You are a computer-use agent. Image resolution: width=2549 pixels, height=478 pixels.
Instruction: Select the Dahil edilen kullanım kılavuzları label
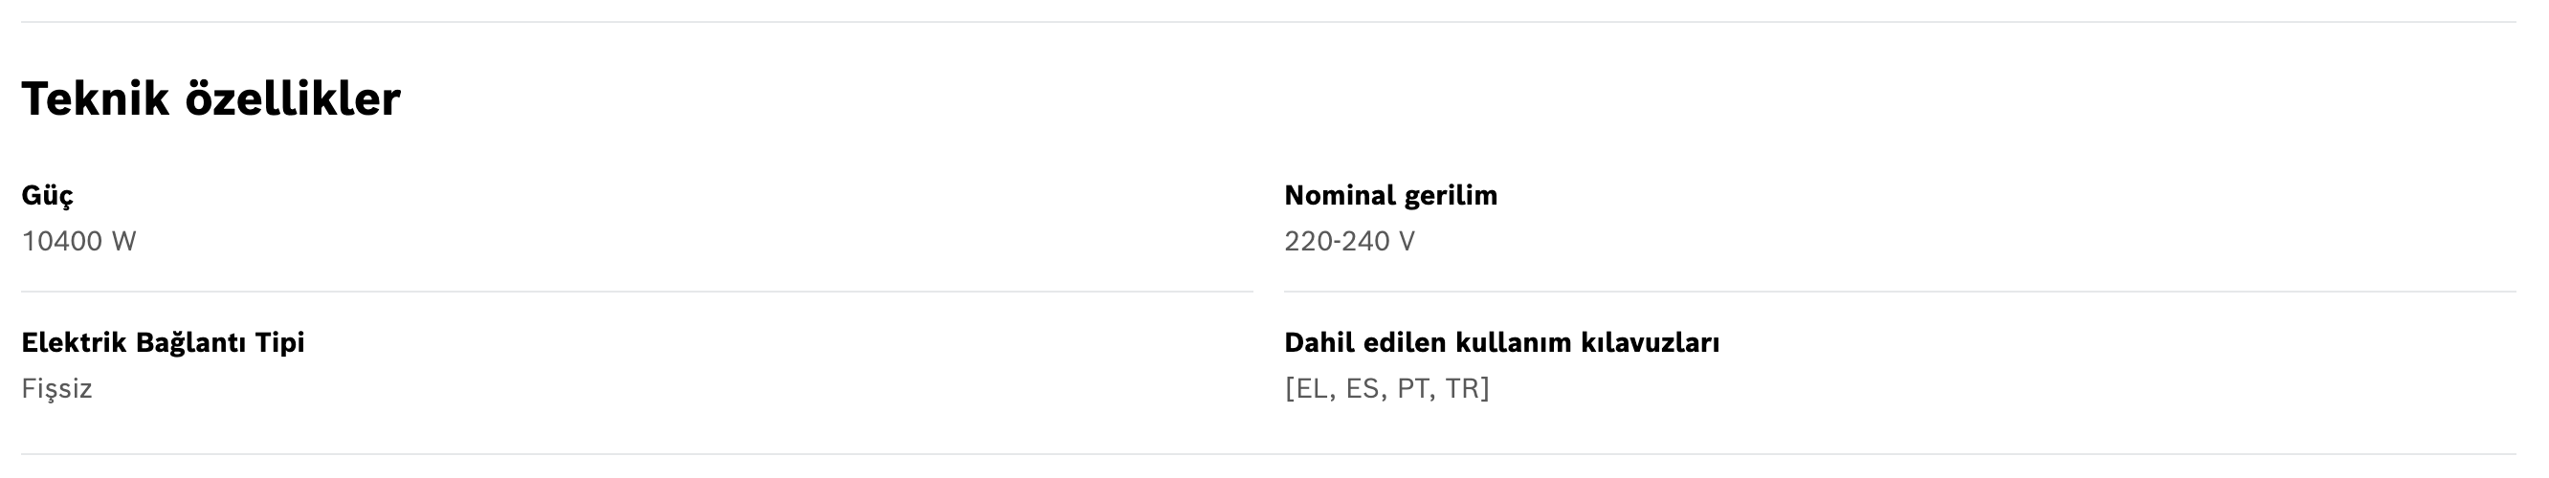(x=1501, y=343)
